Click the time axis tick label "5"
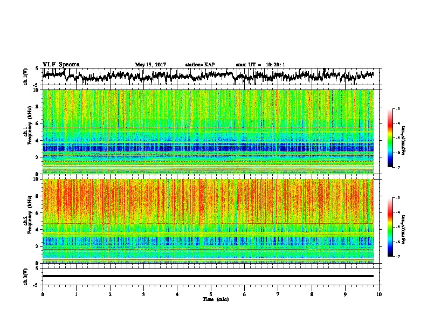Screen dimensions: 427x330 click(211, 294)
